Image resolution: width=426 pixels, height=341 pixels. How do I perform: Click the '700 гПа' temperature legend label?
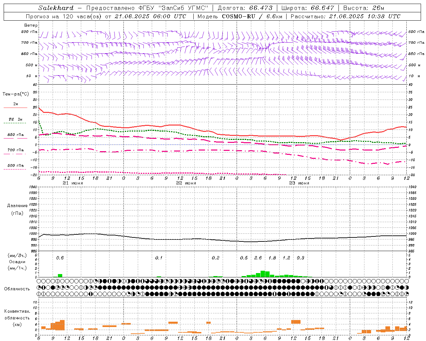click(x=15, y=150)
